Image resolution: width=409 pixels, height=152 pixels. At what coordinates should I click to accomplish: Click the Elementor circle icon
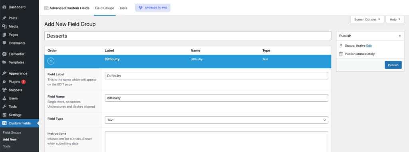(x=4, y=54)
